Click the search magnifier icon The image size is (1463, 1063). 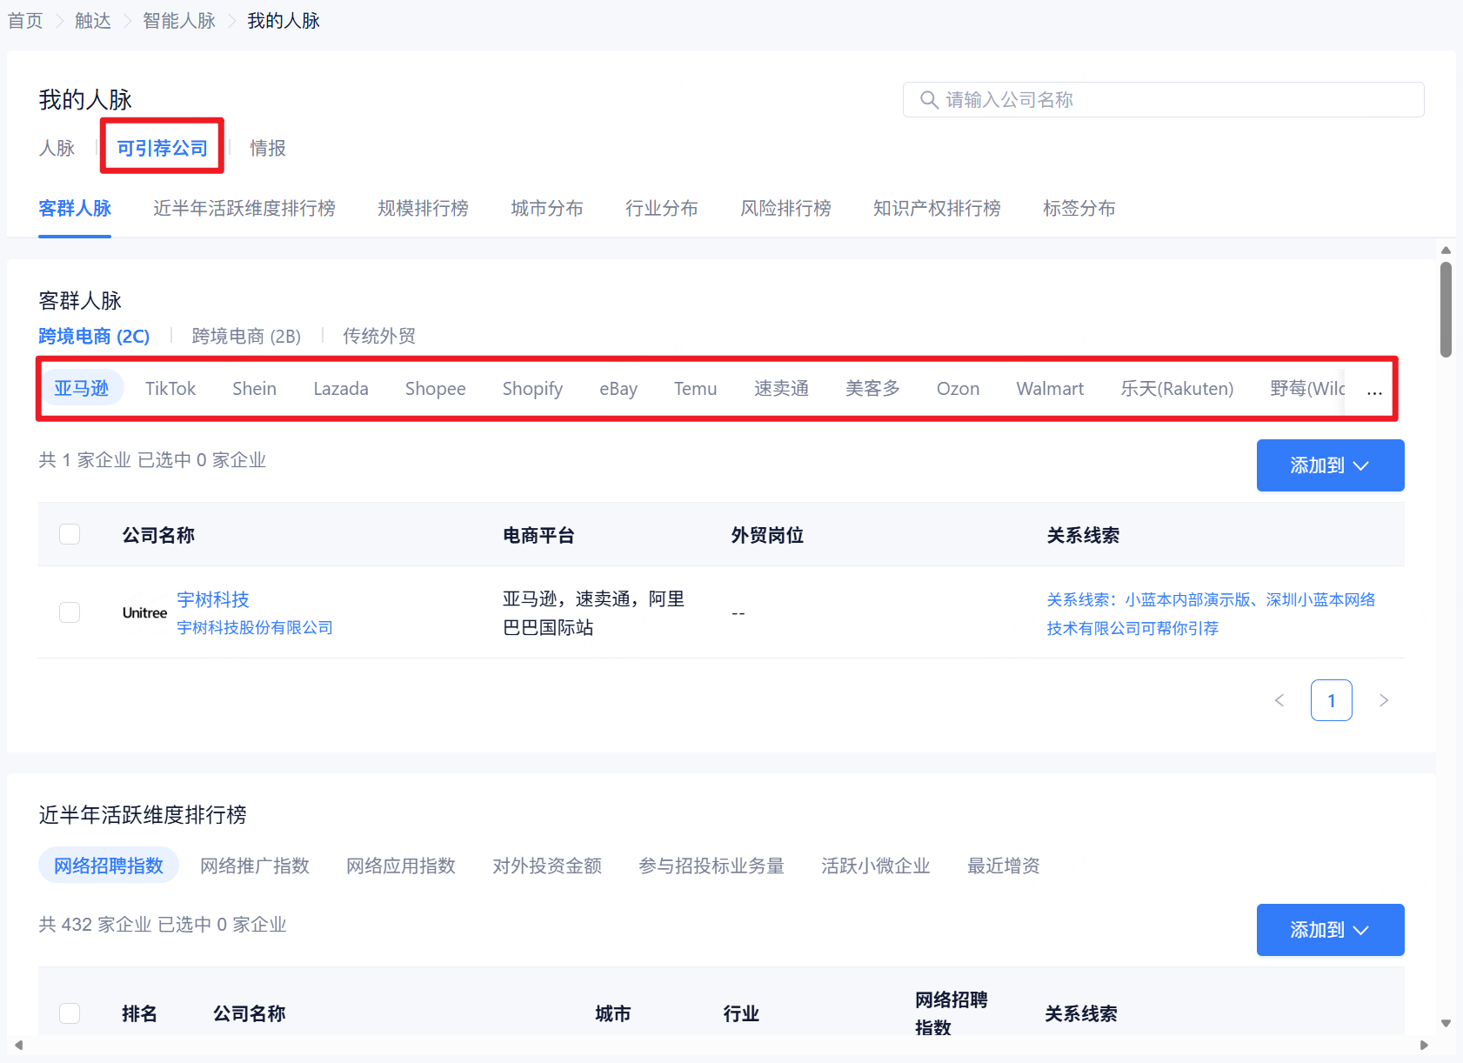click(x=928, y=100)
